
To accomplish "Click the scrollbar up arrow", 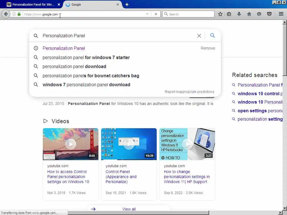I will point(285,22).
